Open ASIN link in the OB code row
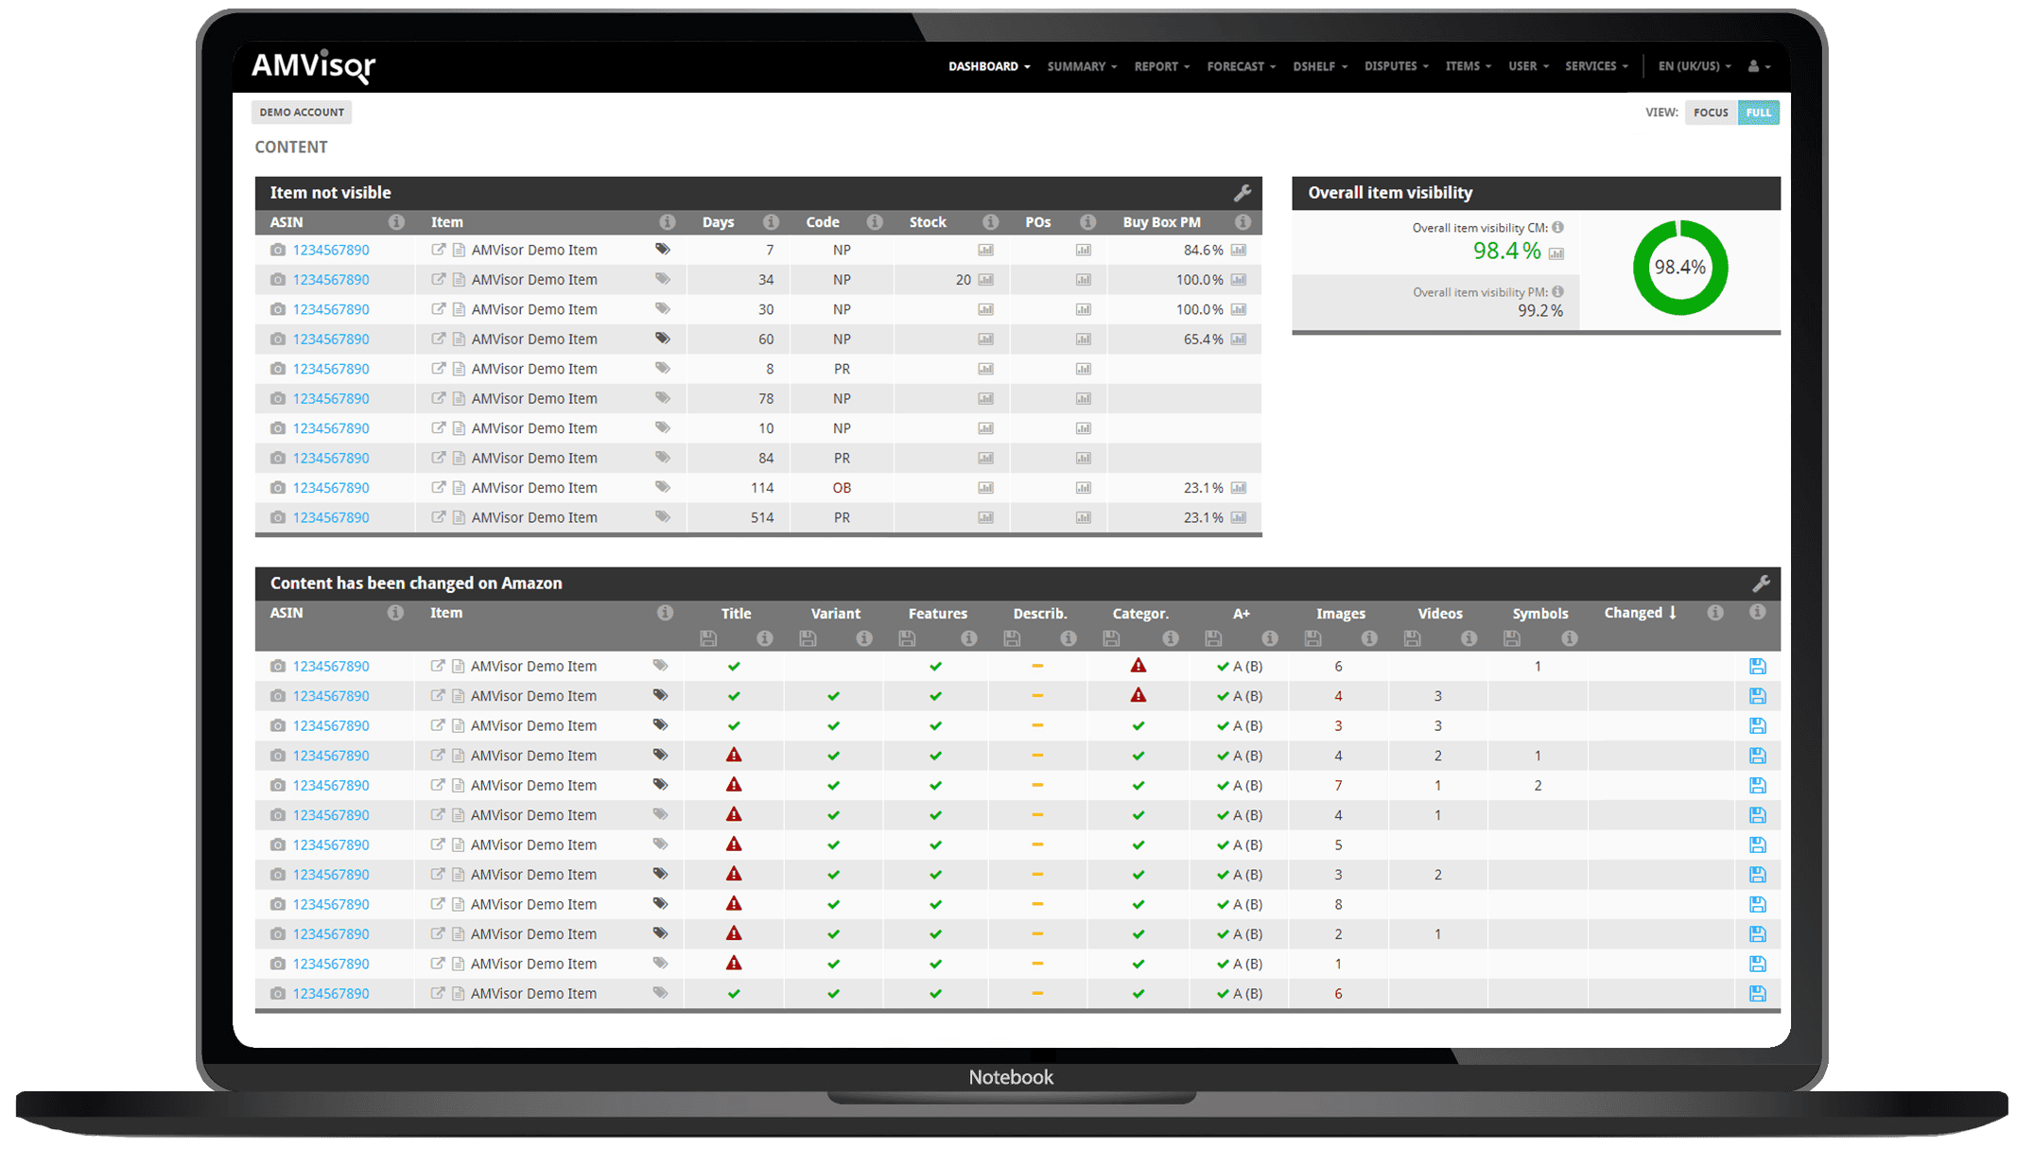 [x=331, y=488]
